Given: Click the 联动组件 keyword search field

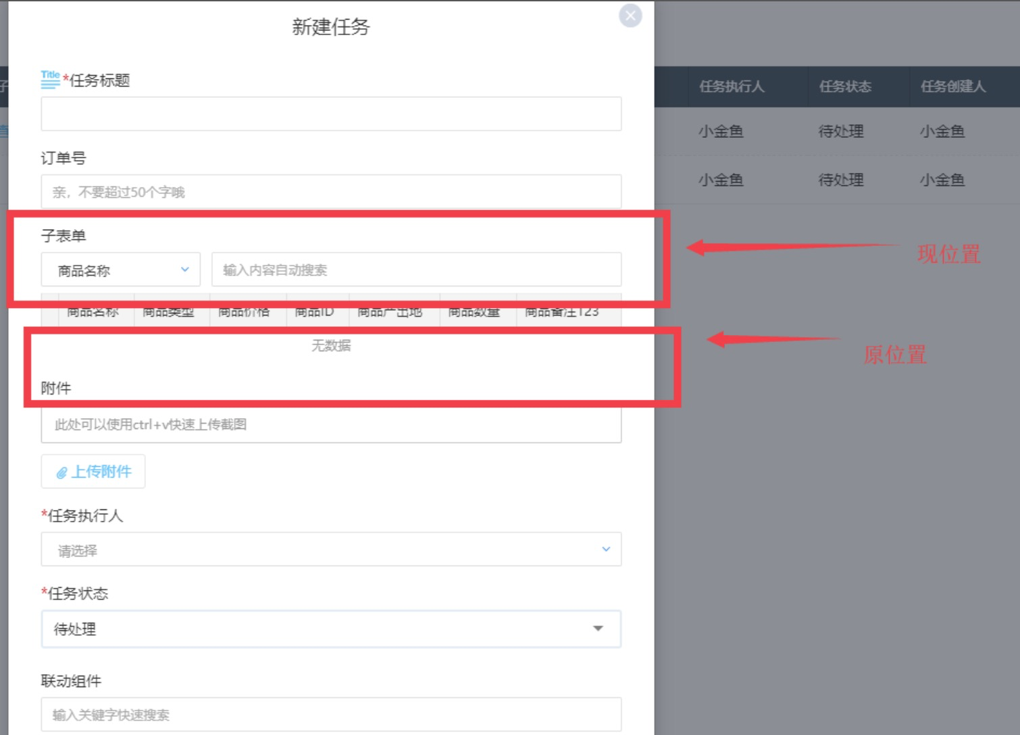Looking at the screenshot, I should (331, 714).
